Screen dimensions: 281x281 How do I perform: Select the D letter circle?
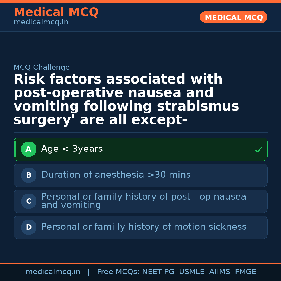[x=29, y=227]
